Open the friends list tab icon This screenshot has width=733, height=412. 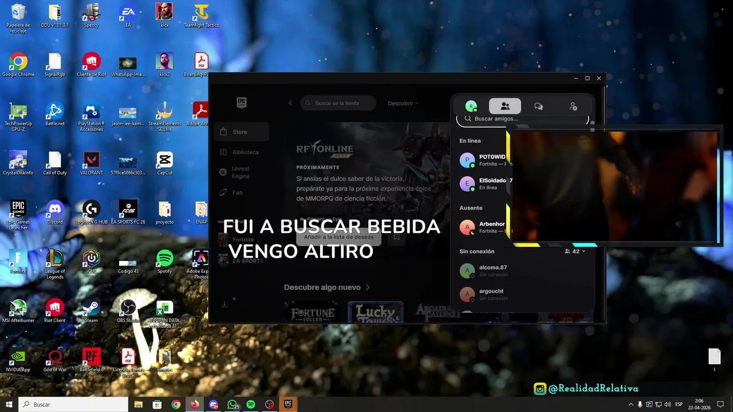[x=505, y=106]
